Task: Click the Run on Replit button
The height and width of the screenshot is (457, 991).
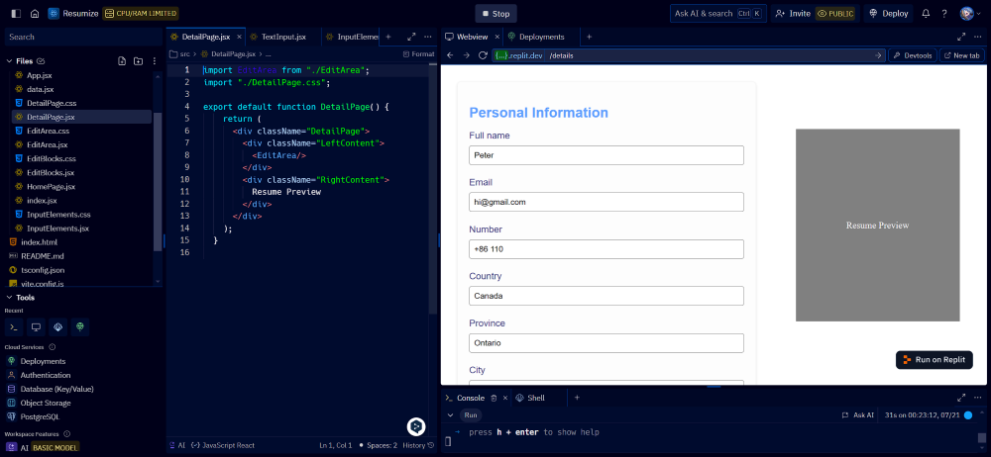Action: [x=934, y=360]
